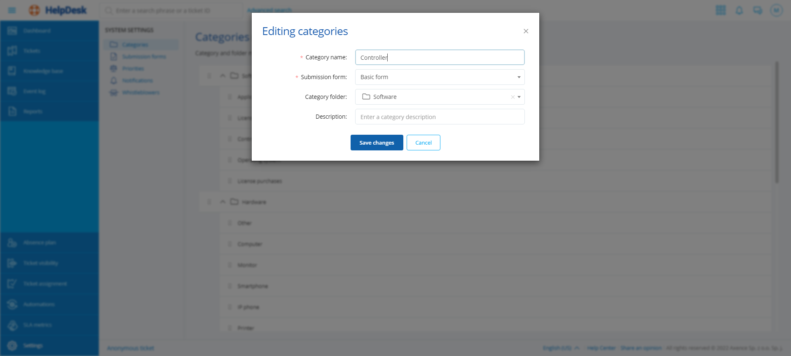Click the Anonymous ticket link

[x=130, y=348]
